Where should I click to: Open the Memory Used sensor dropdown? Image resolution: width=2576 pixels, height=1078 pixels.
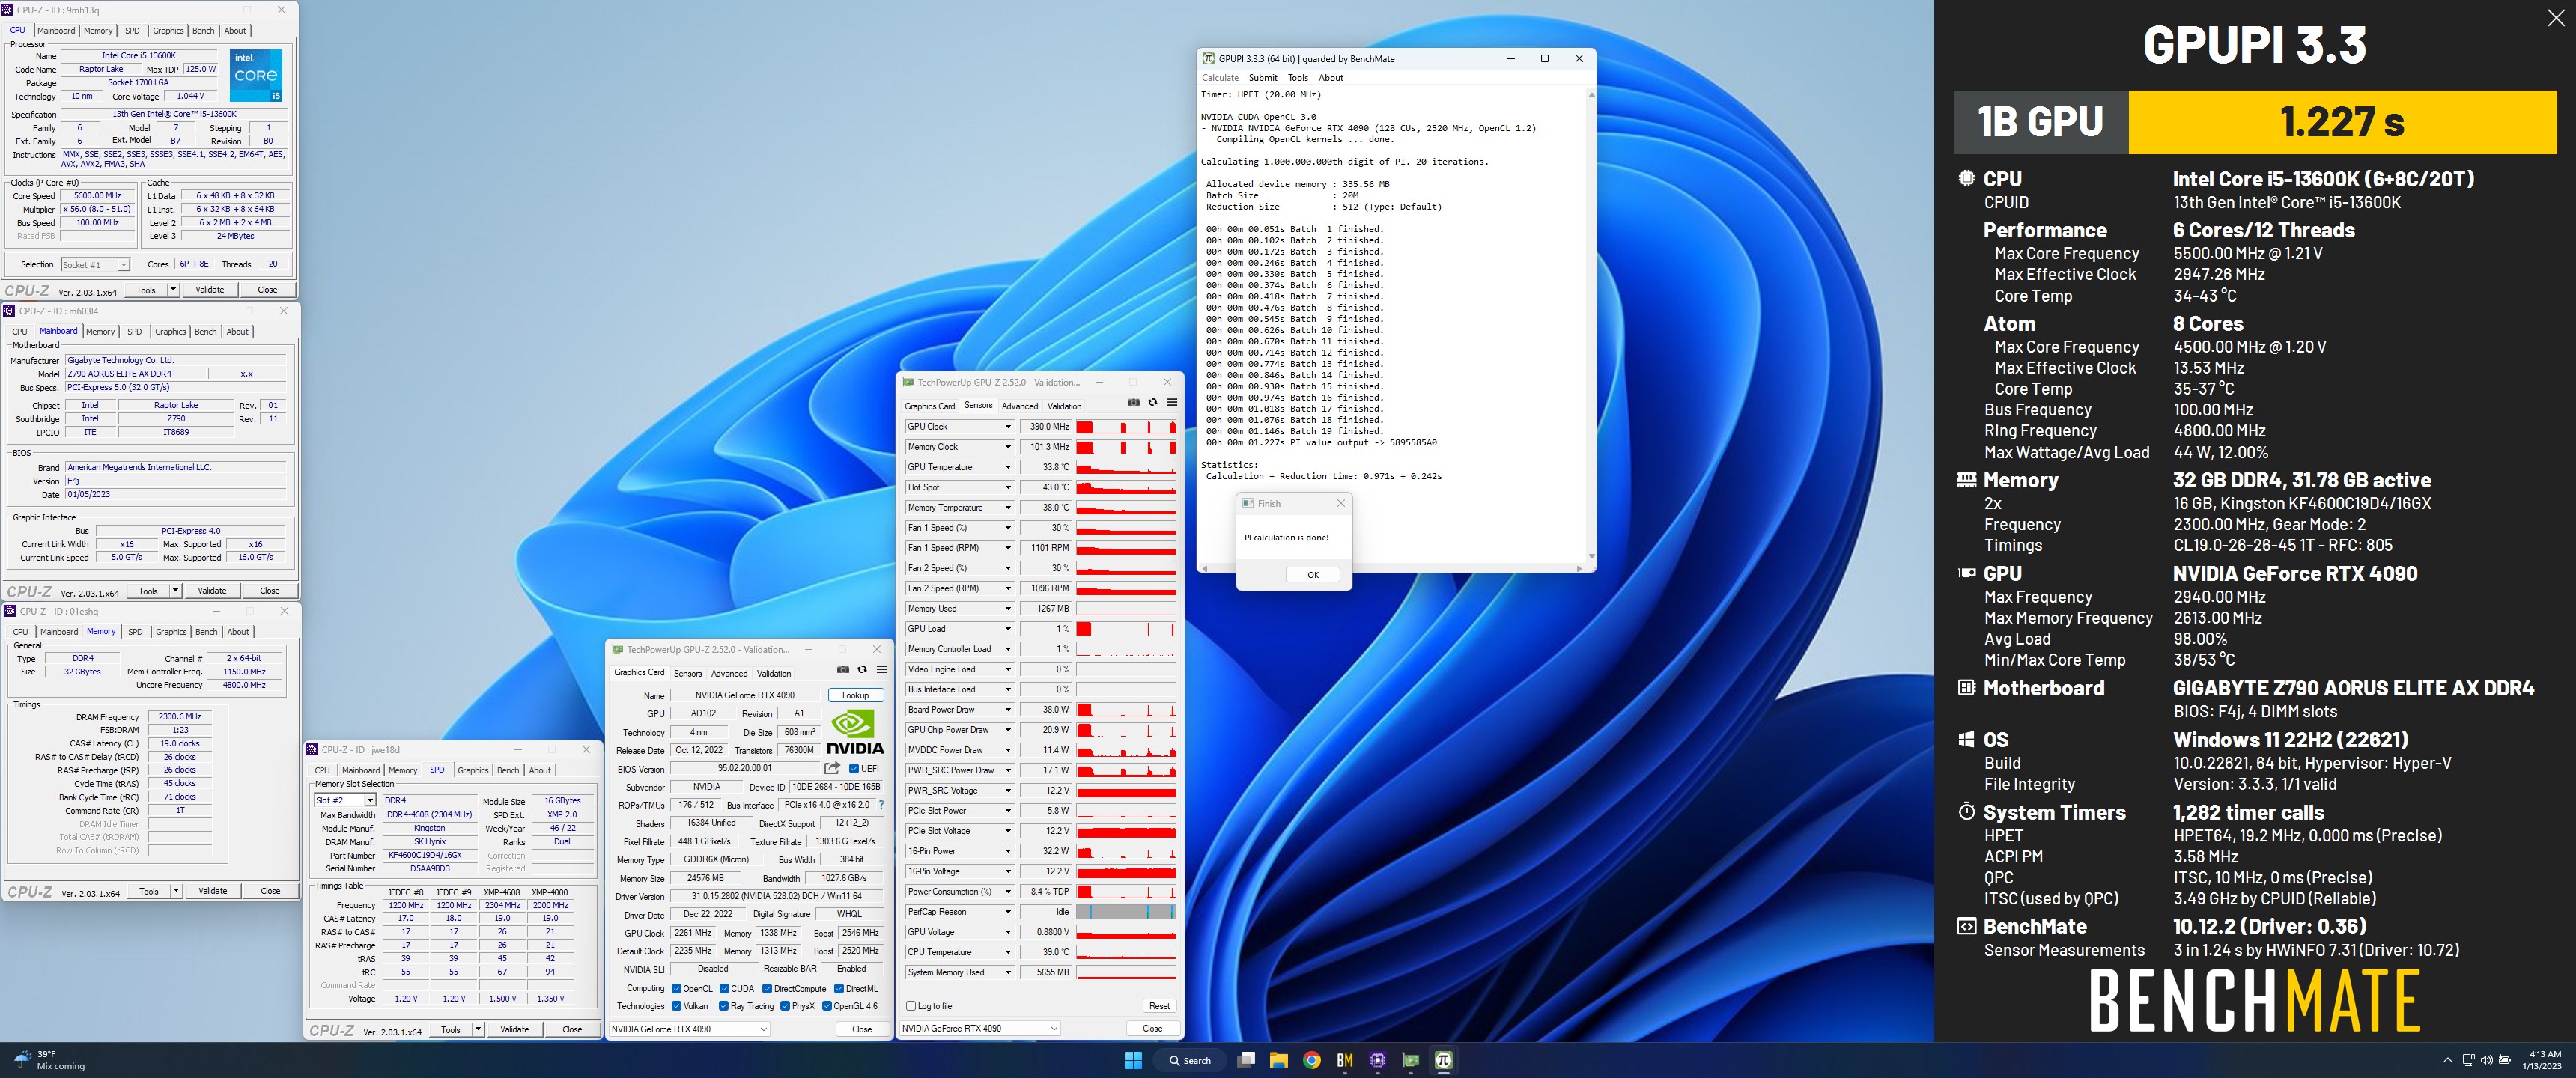[1008, 608]
